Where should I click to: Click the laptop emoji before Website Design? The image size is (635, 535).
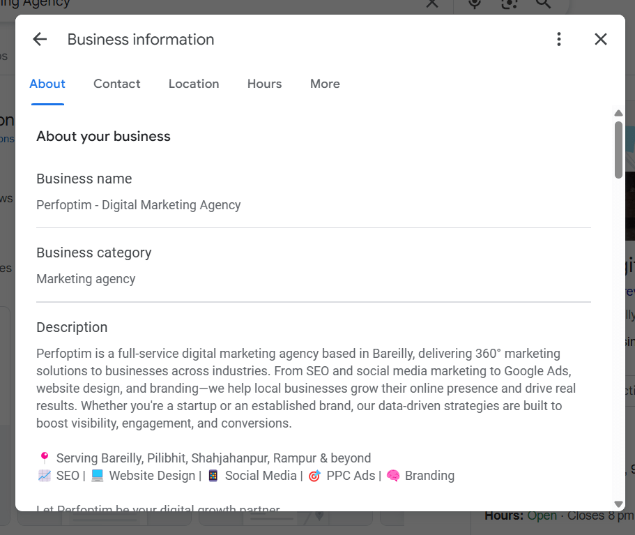(97, 476)
